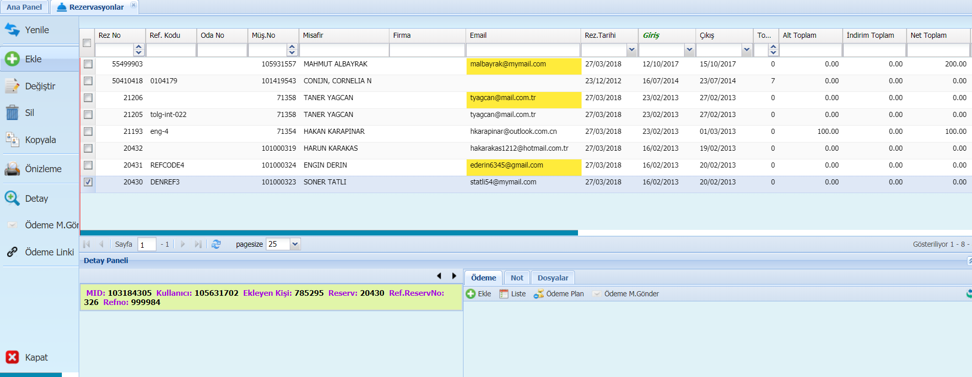Click the Ödeme Plan button
The image size is (972, 377).
[559, 294]
